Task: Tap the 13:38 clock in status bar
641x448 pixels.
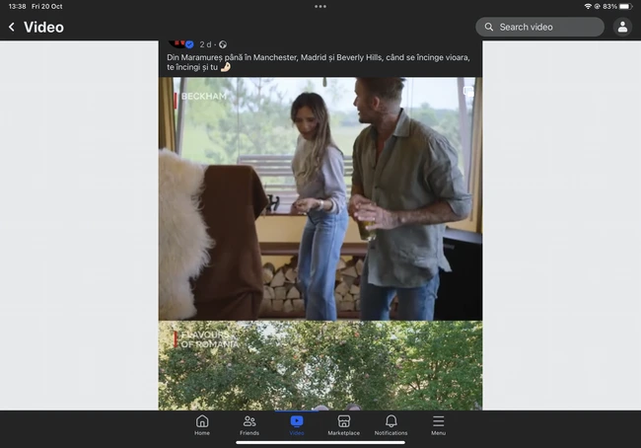Action: (17, 6)
